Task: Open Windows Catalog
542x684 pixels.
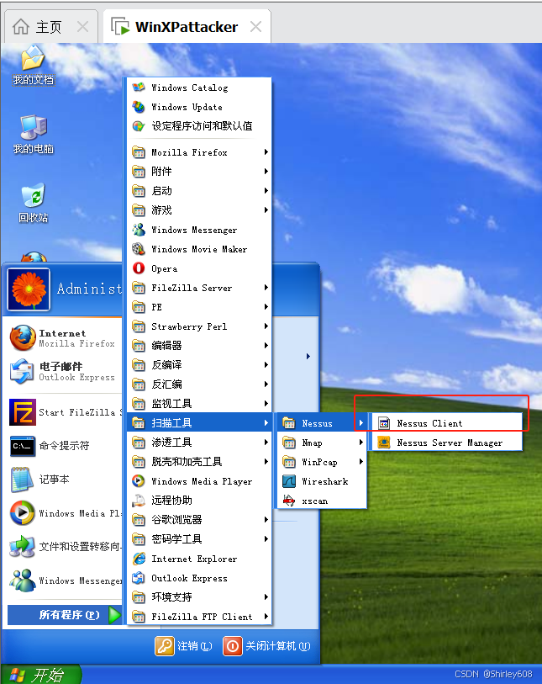Action: pos(199,87)
